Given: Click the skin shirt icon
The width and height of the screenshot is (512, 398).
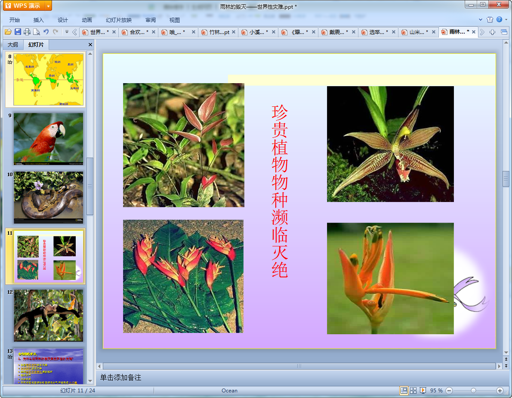Looking at the screenshot, I should point(490,20).
